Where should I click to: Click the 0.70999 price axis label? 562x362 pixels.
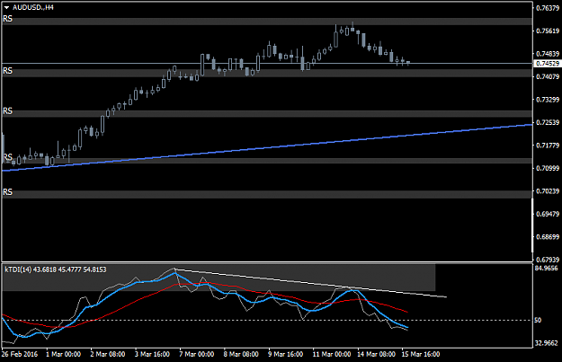coord(548,168)
